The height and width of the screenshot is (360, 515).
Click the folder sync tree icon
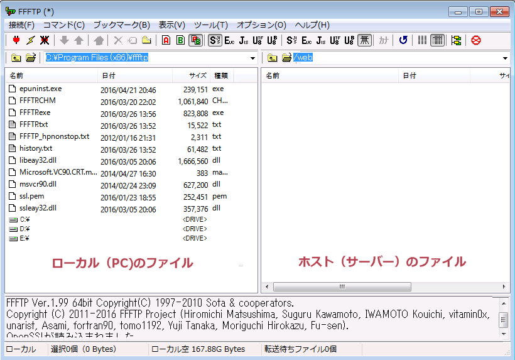pos(456,40)
